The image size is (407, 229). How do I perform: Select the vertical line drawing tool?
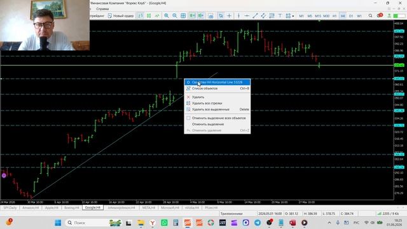click(238, 16)
